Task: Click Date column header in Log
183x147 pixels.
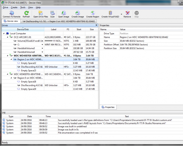Action: tap(30, 116)
